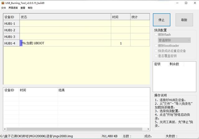The image size is (199, 139).
Task: Click the time value 1 for HUB1-4
Action: tap(121, 43)
